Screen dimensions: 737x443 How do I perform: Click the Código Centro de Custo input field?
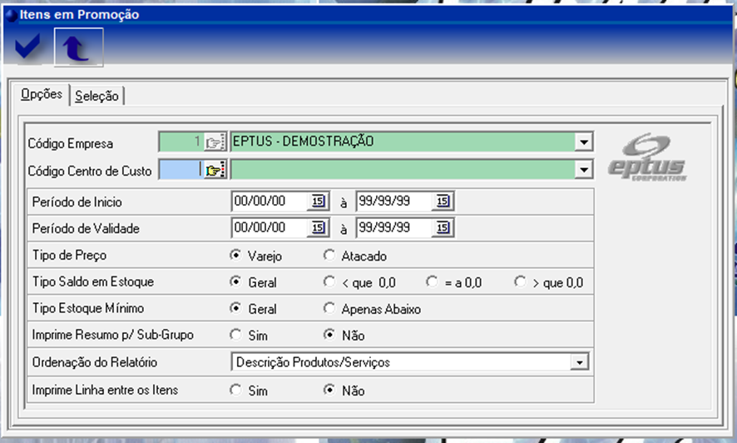pos(180,171)
